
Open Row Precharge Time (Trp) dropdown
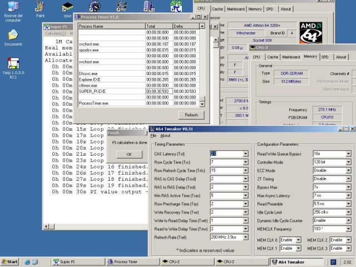(x=245, y=204)
